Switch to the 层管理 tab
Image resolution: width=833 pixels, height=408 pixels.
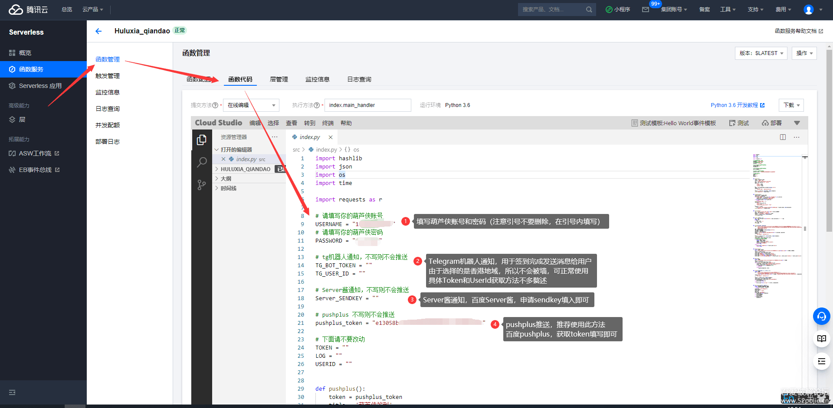[279, 80]
